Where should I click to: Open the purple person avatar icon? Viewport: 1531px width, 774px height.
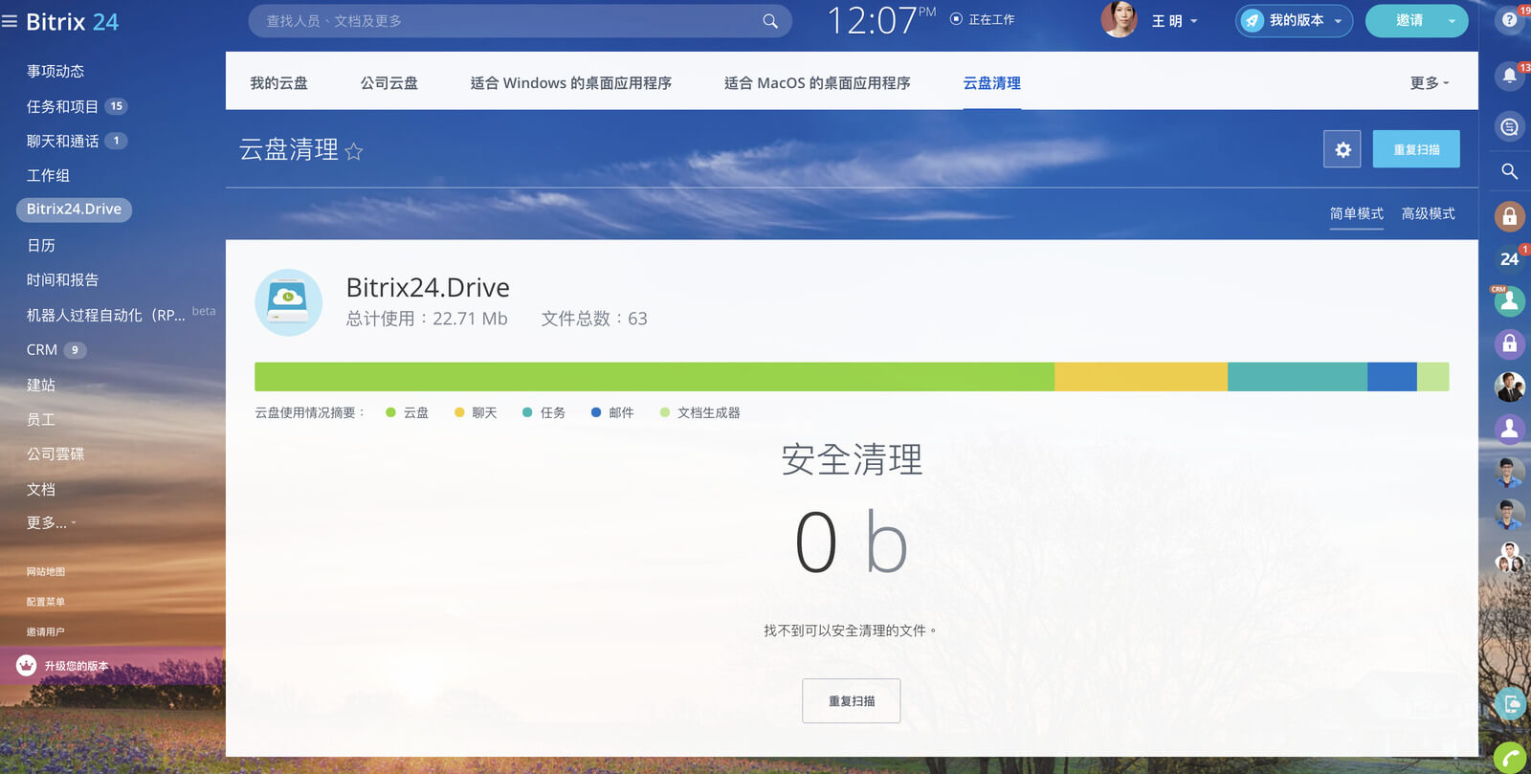(x=1510, y=429)
